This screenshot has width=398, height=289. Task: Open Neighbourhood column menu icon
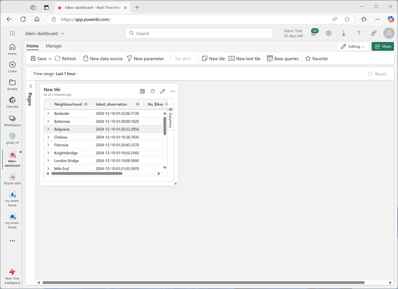pos(86,104)
